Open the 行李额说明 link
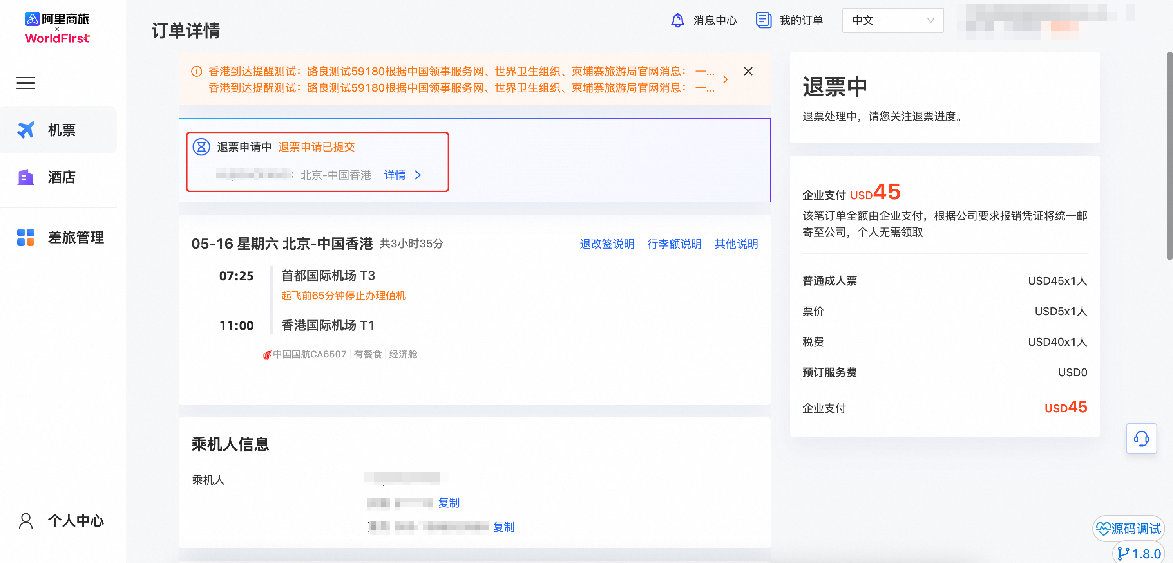This screenshot has width=1173, height=563. (674, 244)
